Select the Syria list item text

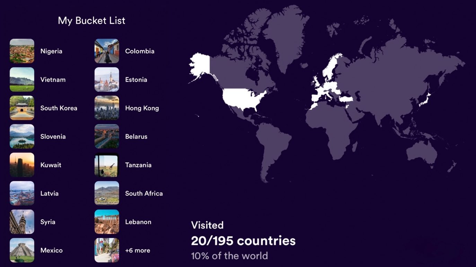click(48, 222)
